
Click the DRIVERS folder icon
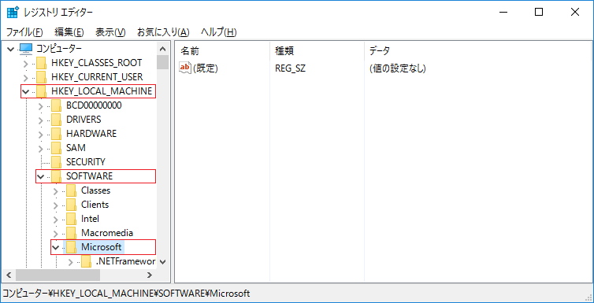57,120
